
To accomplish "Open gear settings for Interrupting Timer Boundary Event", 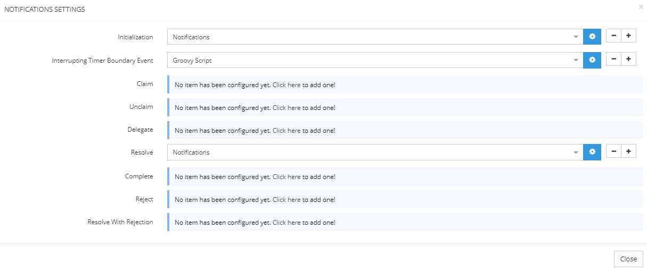I will 592,60.
